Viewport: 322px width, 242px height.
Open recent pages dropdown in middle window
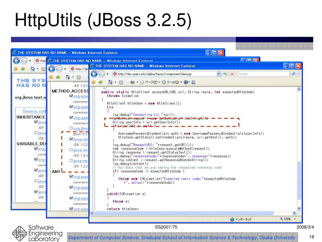pyautogui.click(x=65, y=69)
